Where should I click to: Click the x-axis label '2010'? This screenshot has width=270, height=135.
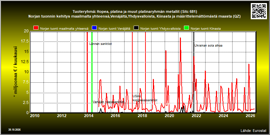point(35,116)
